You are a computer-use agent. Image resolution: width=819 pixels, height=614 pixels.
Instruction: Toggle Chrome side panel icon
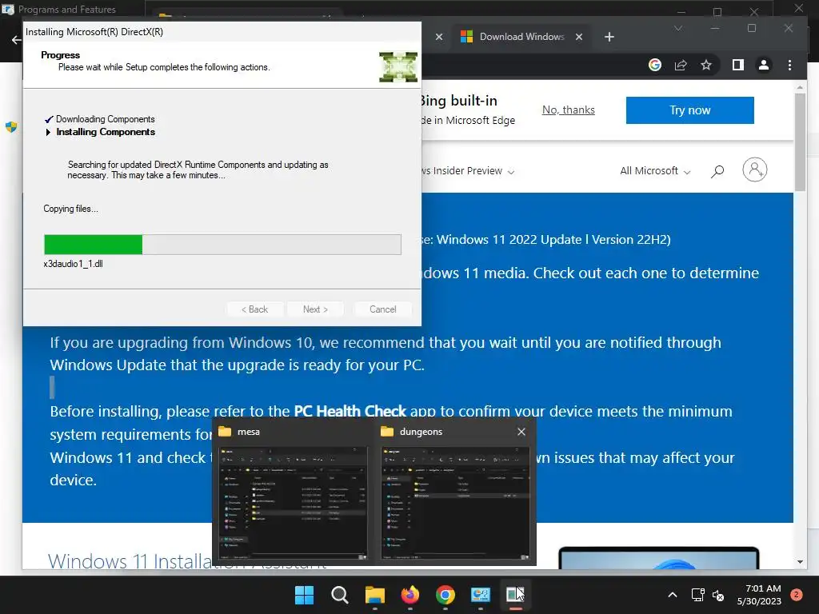[x=738, y=65]
